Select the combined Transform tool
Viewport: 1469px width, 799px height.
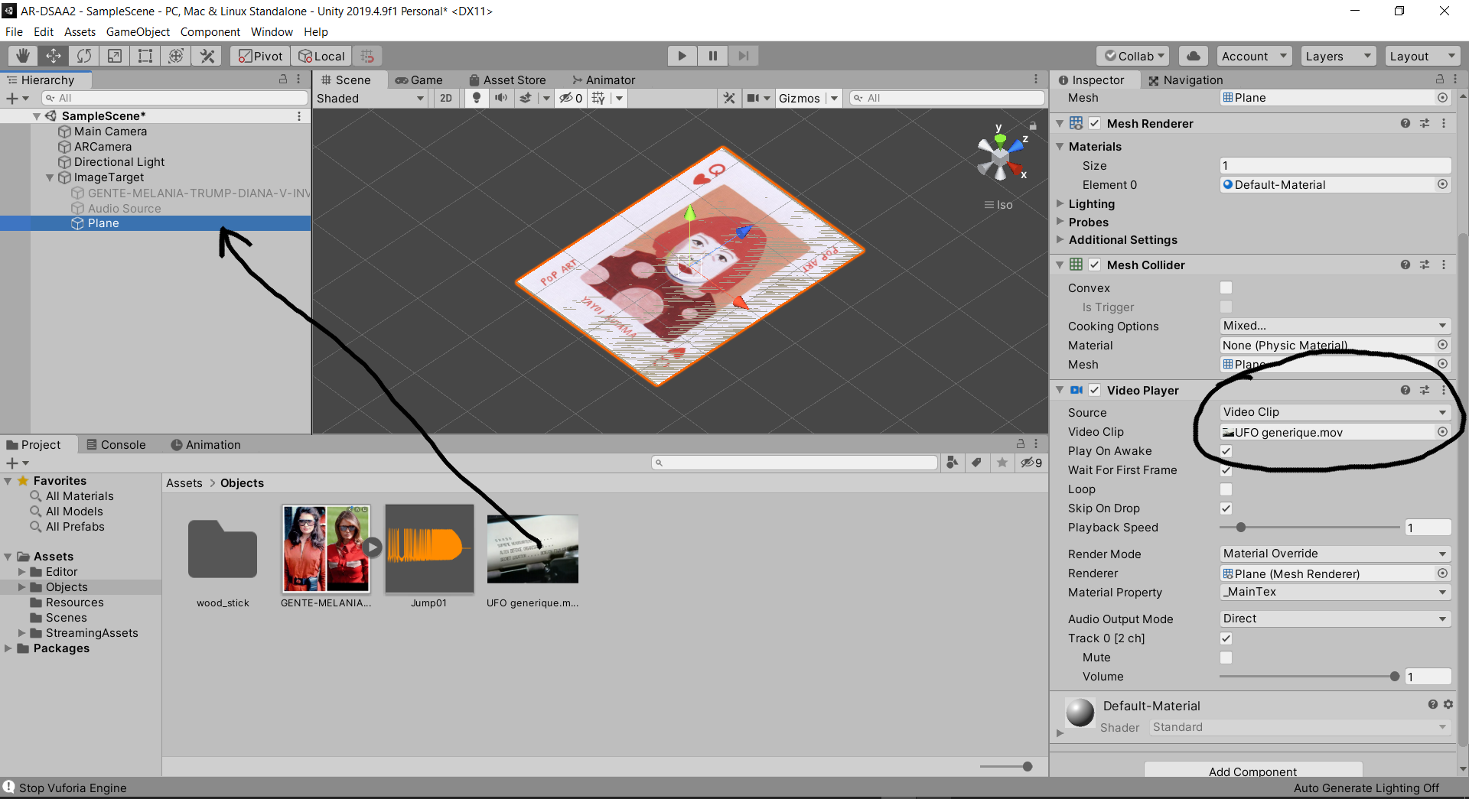[x=176, y=56]
